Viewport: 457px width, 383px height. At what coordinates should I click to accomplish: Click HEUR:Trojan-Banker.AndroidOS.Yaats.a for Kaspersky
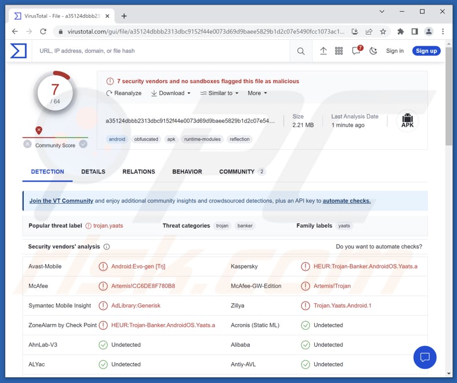click(365, 266)
